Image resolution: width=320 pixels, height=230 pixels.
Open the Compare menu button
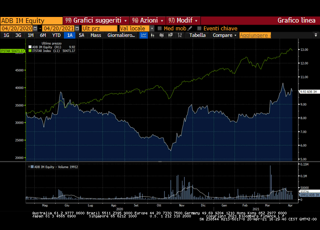click(x=224, y=35)
